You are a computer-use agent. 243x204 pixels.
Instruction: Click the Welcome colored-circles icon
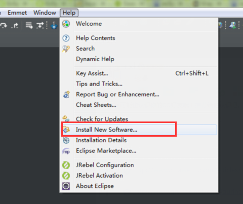pos(66,24)
